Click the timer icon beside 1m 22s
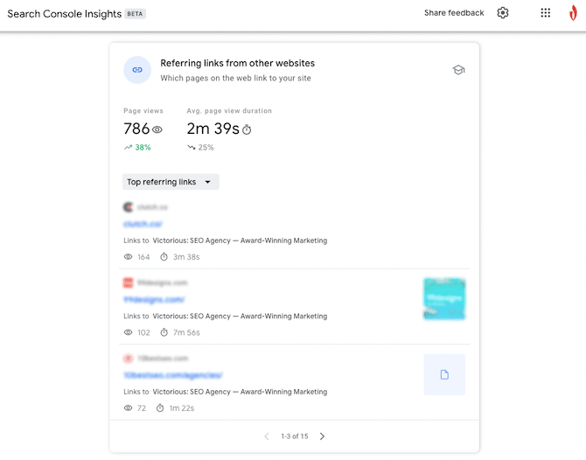Image resolution: width=586 pixels, height=460 pixels. pyautogui.click(x=160, y=408)
